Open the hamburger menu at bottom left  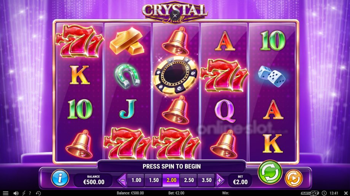(x=6, y=193)
